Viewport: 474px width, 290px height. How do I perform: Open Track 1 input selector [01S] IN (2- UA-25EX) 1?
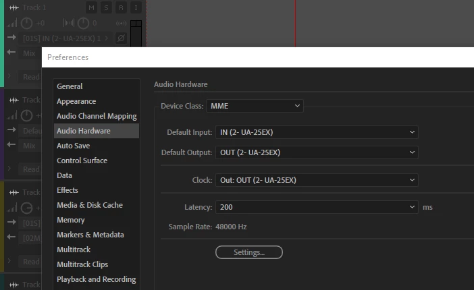[x=65, y=38]
